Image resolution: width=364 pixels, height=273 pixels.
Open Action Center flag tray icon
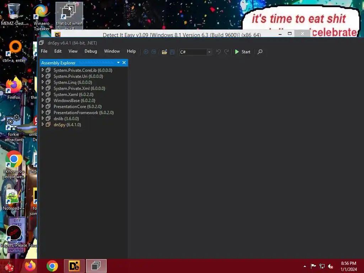click(x=313, y=266)
